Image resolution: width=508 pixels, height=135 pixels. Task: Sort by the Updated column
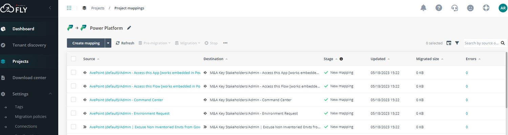[x=380, y=59]
